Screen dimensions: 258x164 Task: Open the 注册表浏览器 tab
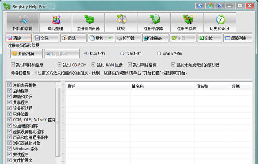click(88, 22)
